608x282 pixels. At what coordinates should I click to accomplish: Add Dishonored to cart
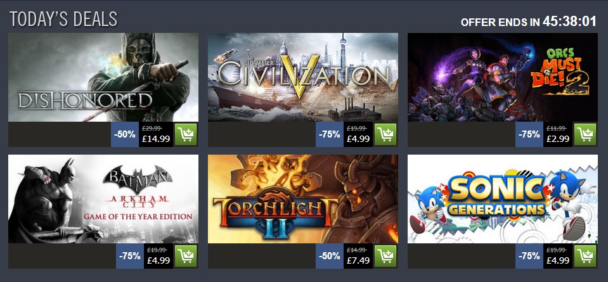(186, 134)
